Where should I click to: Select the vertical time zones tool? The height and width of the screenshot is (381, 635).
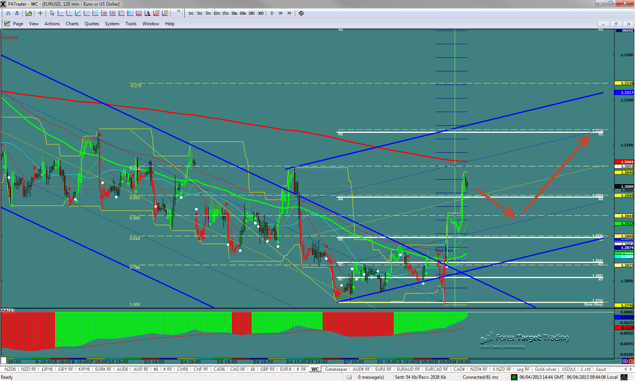[x=130, y=13]
